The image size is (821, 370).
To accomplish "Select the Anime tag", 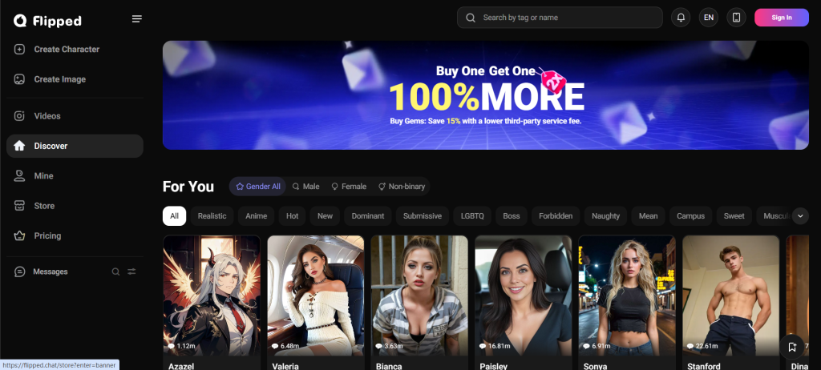I will click(256, 216).
